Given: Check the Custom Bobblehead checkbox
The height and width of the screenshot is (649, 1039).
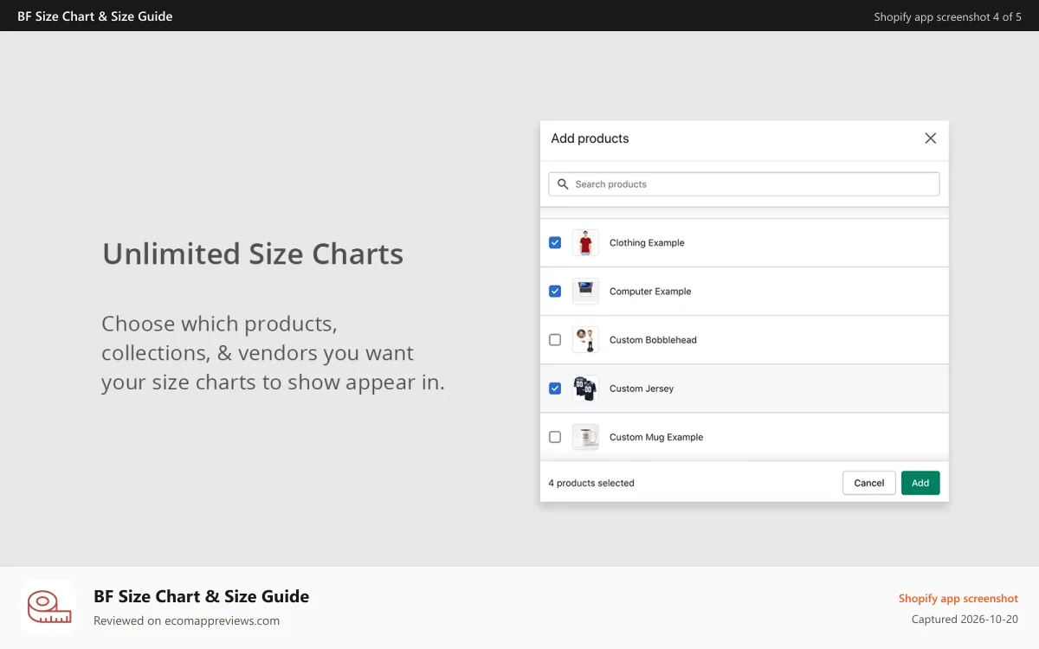Looking at the screenshot, I should [x=555, y=340].
